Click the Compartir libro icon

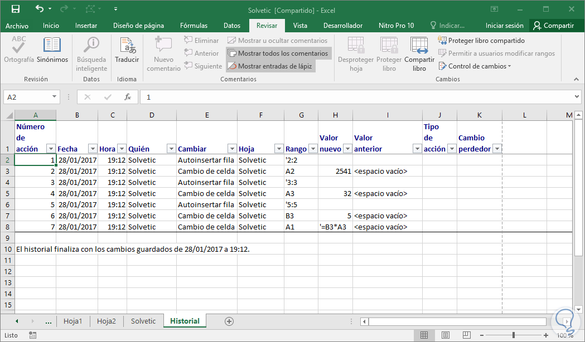tap(419, 54)
